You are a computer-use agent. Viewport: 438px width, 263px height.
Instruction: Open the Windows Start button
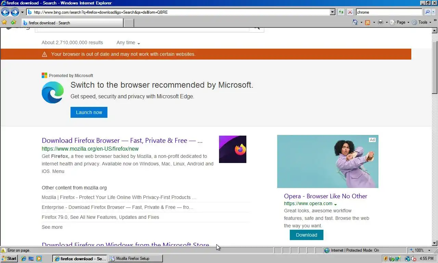[9, 259]
